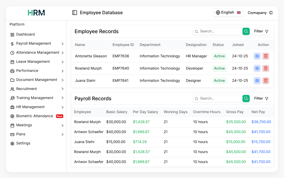The height and width of the screenshot is (178, 284).
Task: Click the Recruitment sidebar icon
Action: [x=12, y=89]
